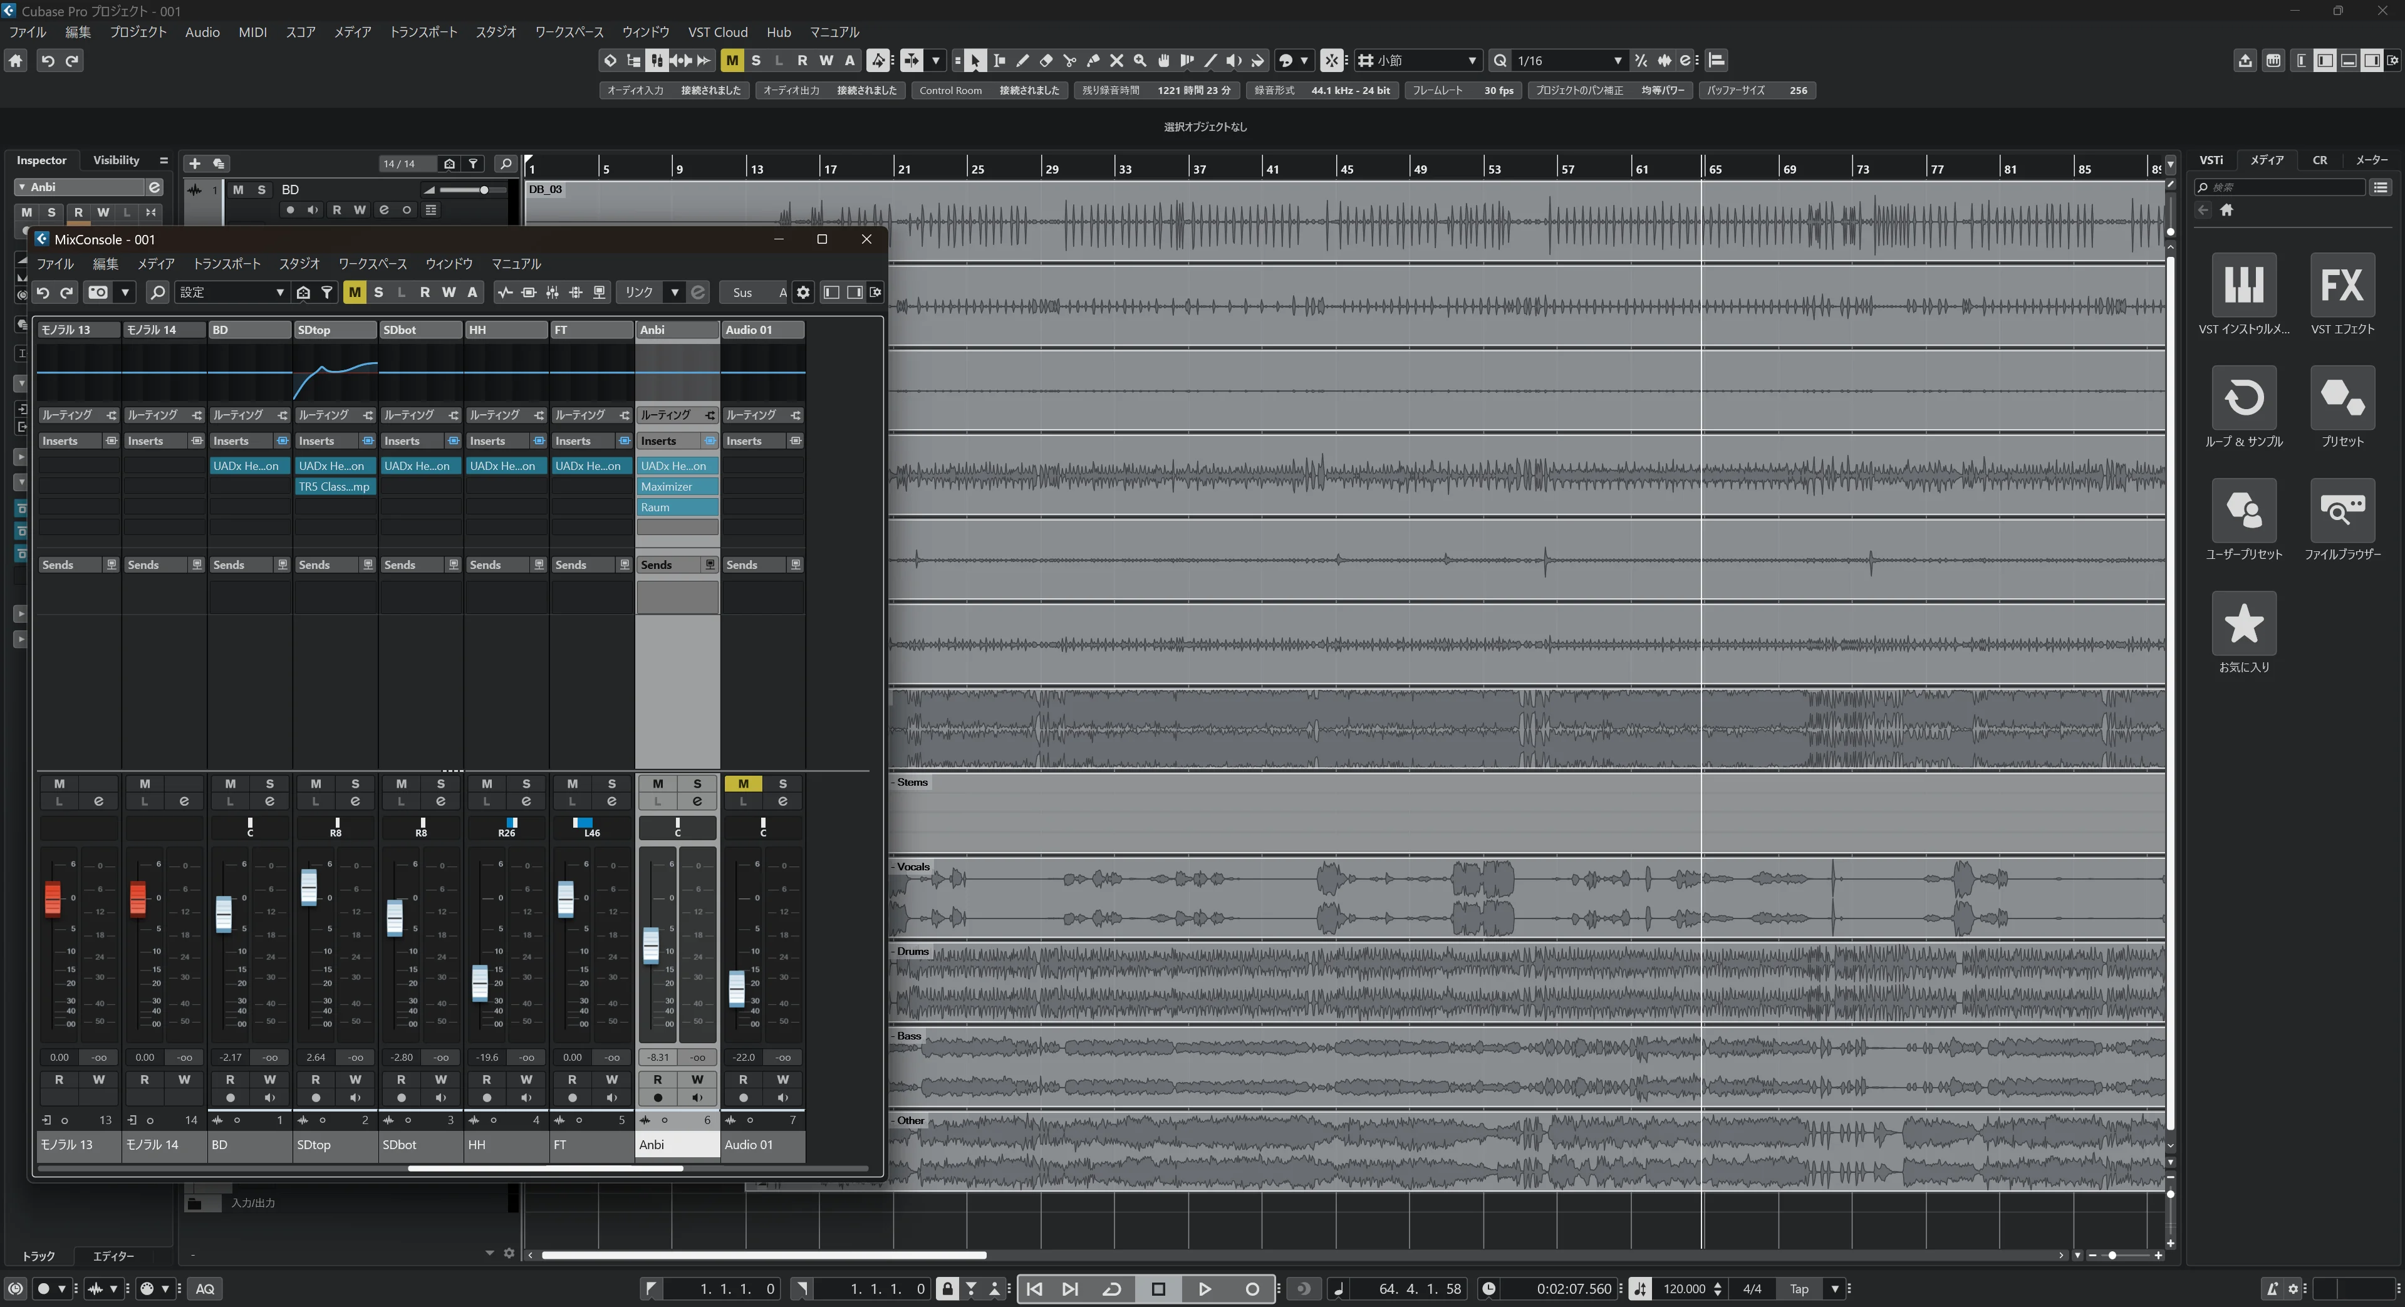Expand Inspector Anbi track section arrow

coord(21,187)
